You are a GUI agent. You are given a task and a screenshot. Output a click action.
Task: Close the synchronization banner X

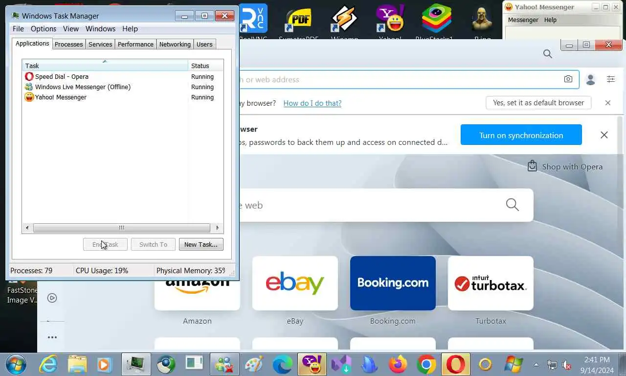[604, 135]
